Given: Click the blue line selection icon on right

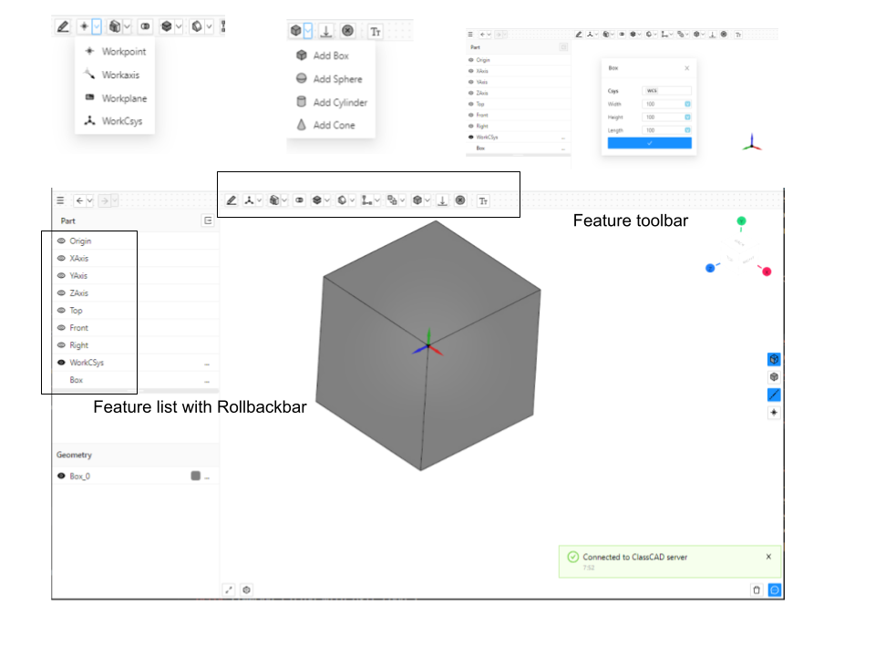Looking at the screenshot, I should point(774,395).
